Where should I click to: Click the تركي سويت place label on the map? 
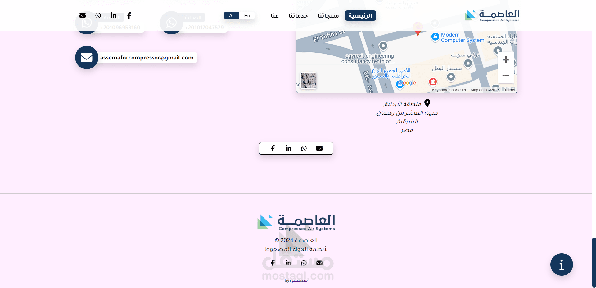click(465, 55)
